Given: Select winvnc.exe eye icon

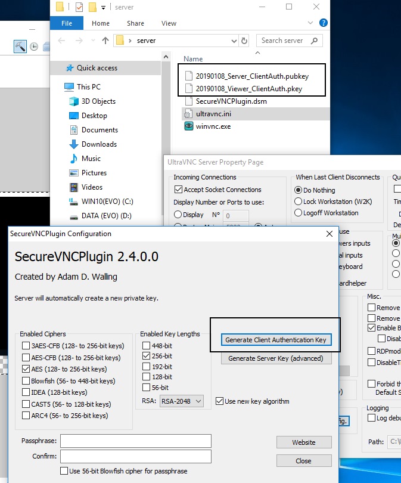Looking at the screenshot, I should pos(188,126).
